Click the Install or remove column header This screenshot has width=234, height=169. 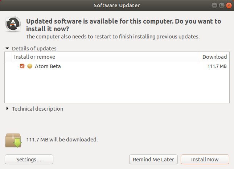point(106,57)
